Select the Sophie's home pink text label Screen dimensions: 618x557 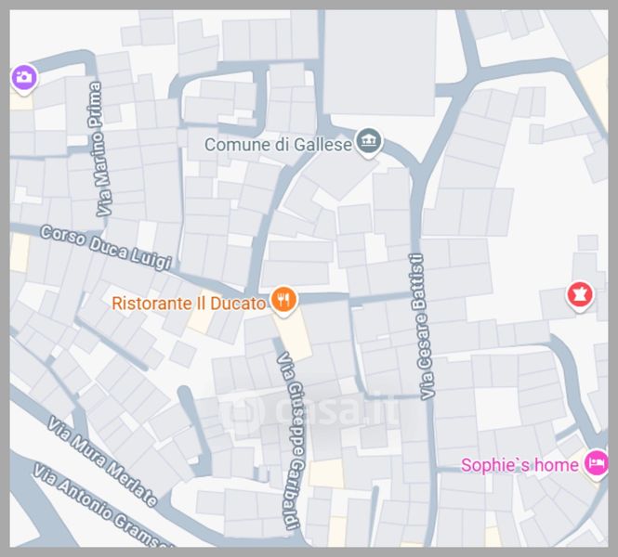coord(519,465)
